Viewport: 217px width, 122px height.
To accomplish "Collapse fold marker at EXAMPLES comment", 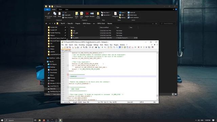I will click(68, 75).
